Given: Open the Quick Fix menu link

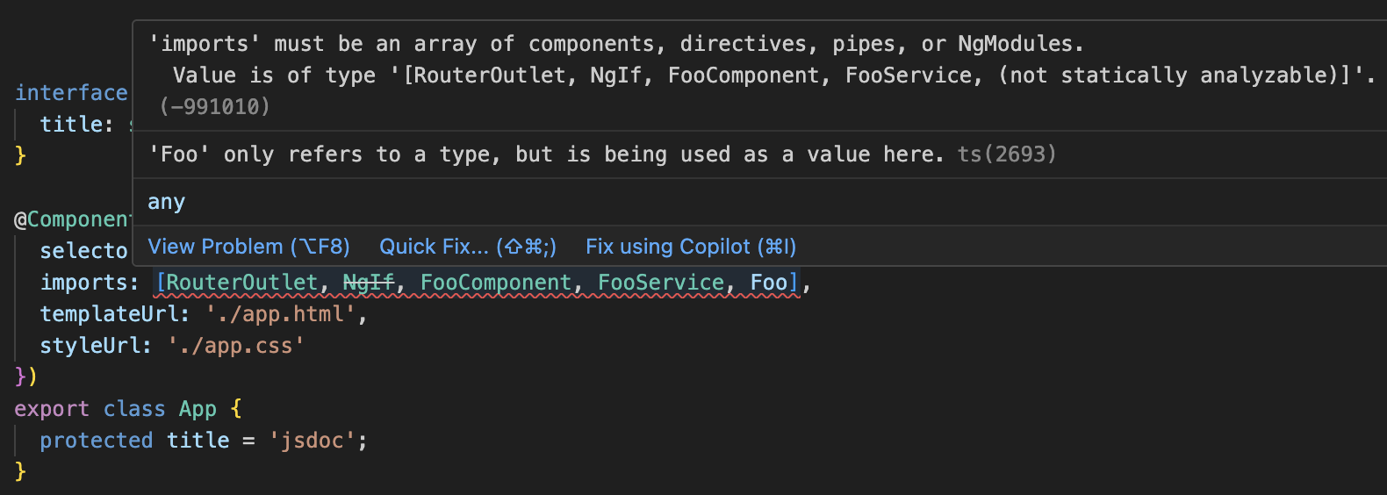Looking at the screenshot, I should click(468, 247).
